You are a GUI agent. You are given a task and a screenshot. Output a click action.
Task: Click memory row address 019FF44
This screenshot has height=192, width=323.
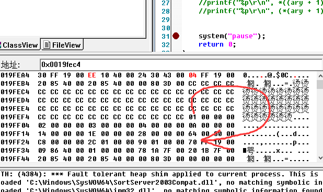(15, 159)
